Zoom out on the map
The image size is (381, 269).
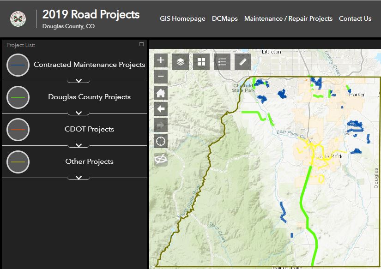click(161, 77)
